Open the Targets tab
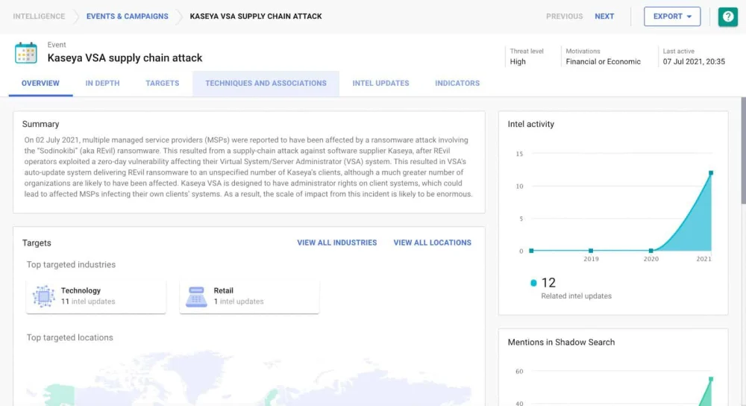 pos(162,84)
